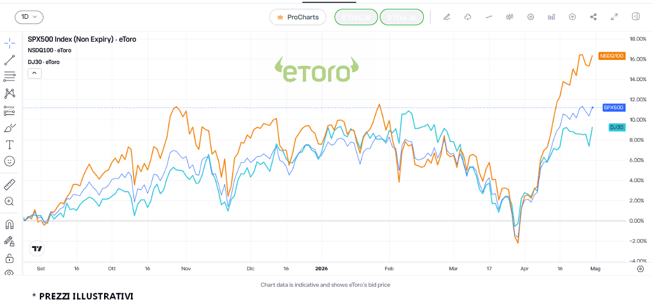Open chart settings gear in top toolbar
652x302 pixels.
click(x=530, y=17)
